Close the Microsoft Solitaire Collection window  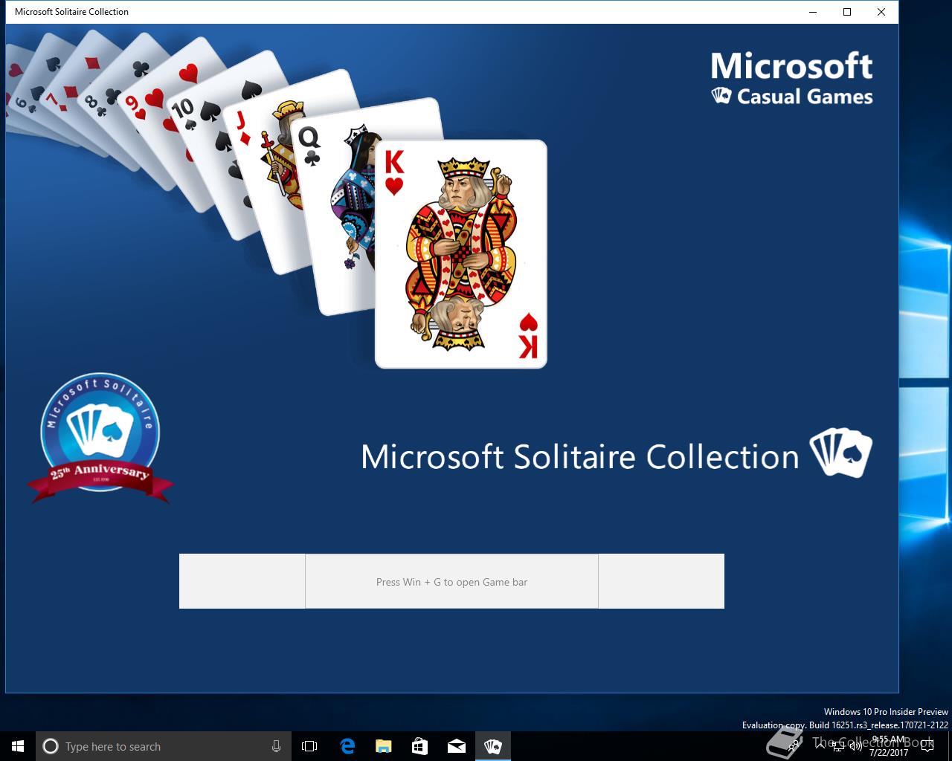(881, 12)
